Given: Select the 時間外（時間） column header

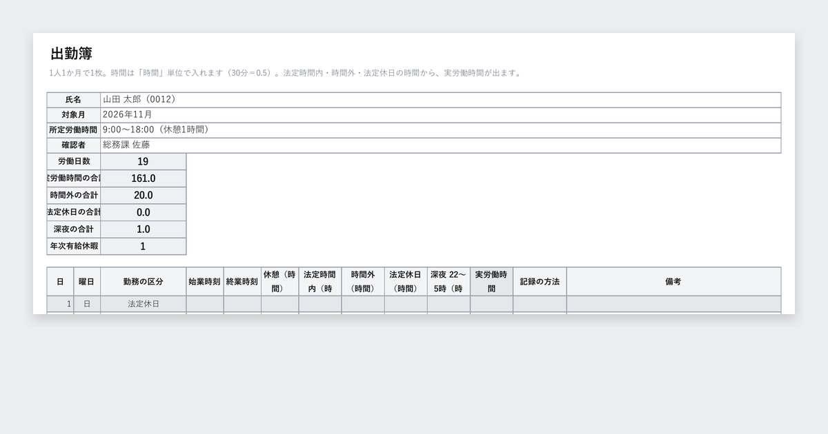Looking at the screenshot, I should pyautogui.click(x=363, y=282).
